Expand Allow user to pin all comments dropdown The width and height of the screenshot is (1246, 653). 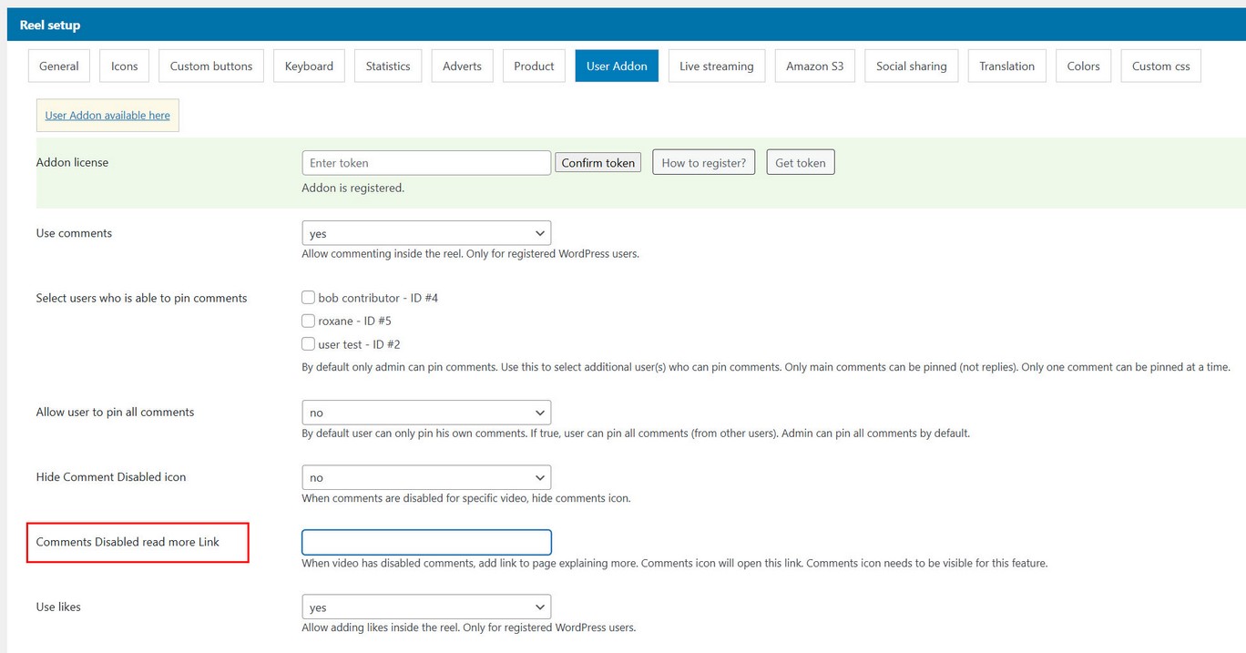[x=426, y=413]
